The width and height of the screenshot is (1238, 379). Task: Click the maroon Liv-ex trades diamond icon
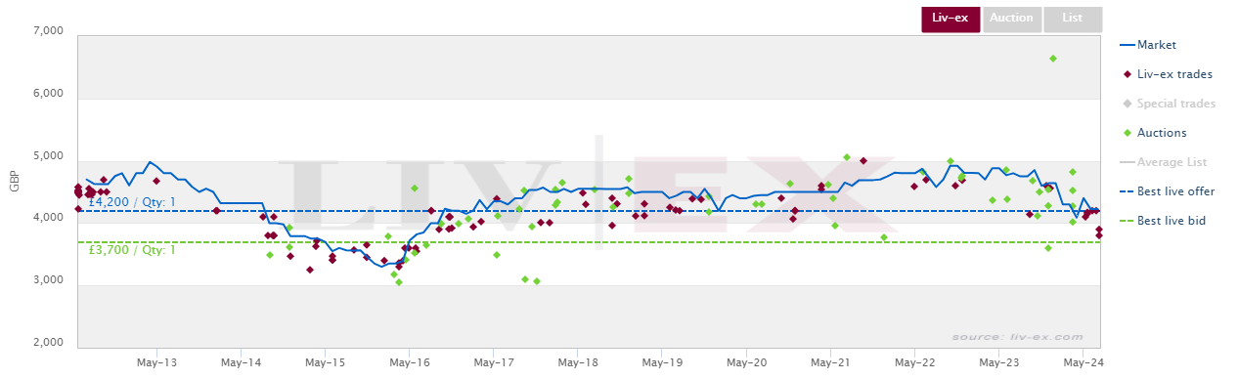[1127, 74]
